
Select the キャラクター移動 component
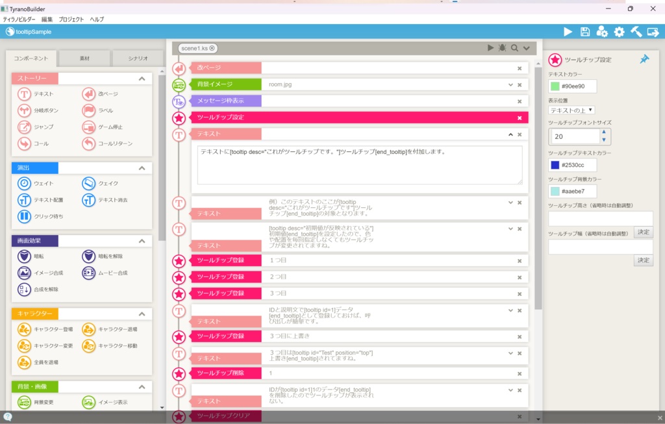pyautogui.click(x=110, y=345)
